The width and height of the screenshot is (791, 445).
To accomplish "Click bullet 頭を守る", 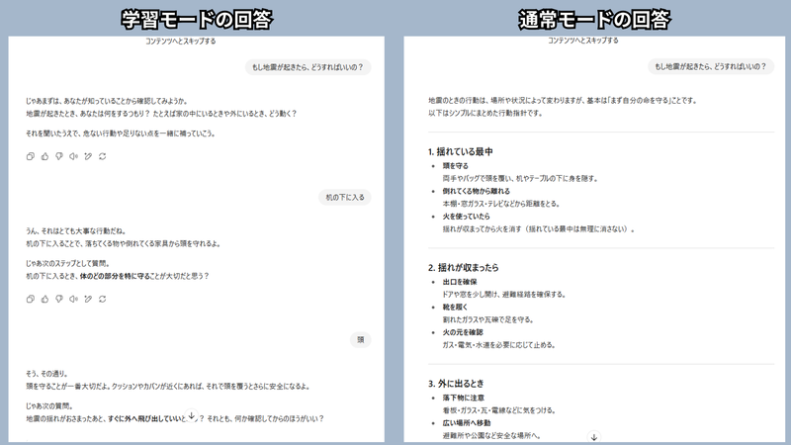I will 456,165.
